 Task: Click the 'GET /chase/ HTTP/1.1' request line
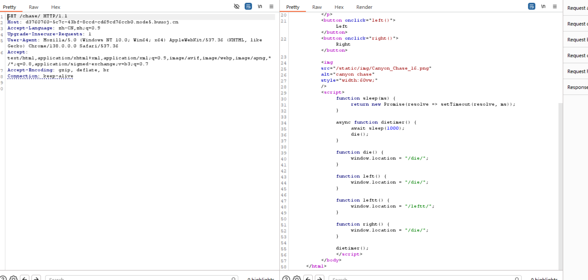click(37, 16)
